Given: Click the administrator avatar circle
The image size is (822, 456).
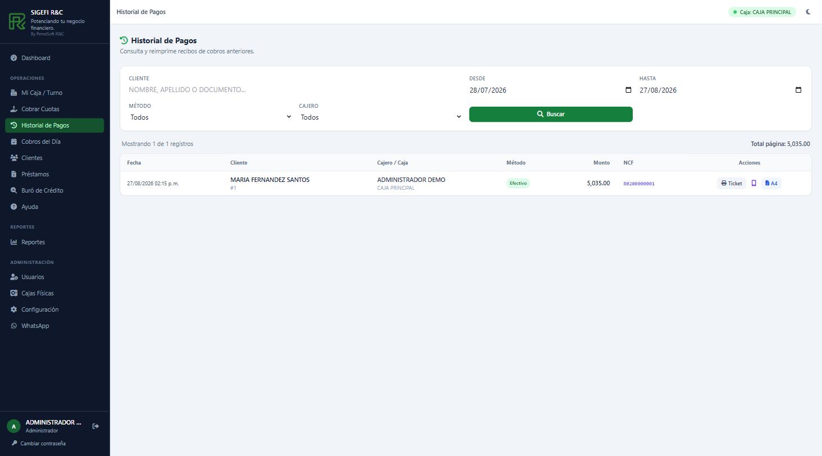Looking at the screenshot, I should click(13, 426).
